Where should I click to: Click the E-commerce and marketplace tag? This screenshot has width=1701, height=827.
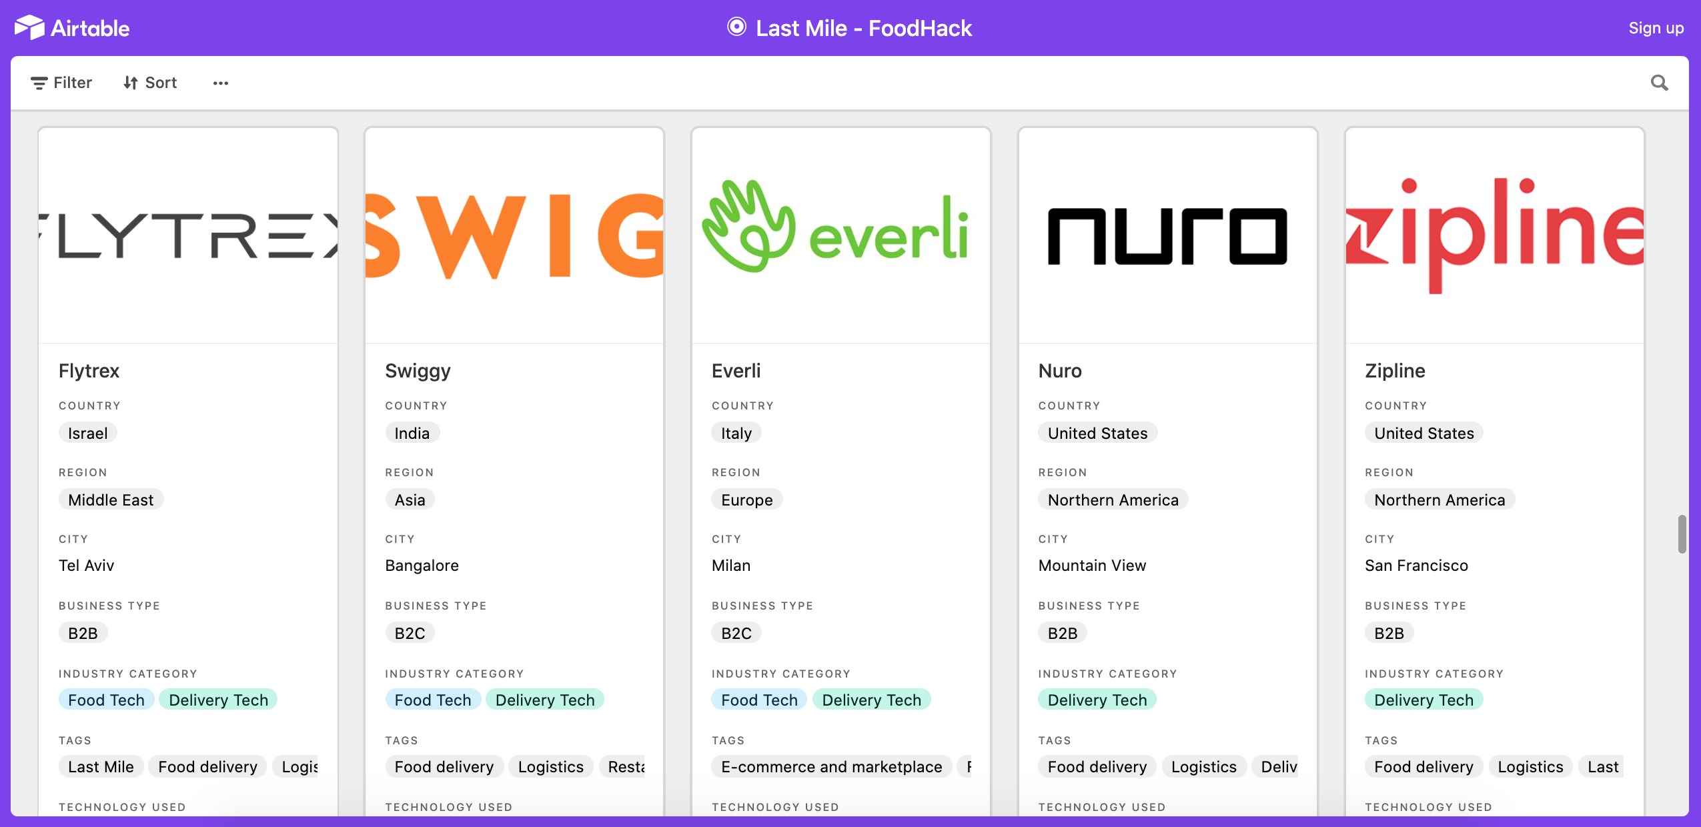pos(831,766)
